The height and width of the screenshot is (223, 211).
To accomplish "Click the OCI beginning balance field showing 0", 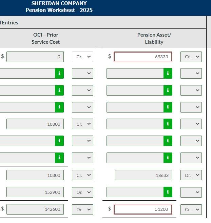I will tap(35, 57).
